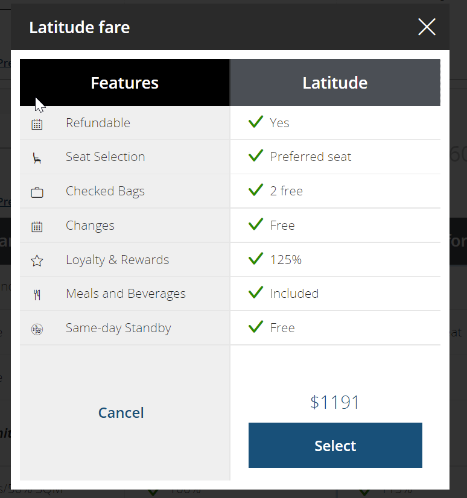
Task: Click the Same-day Standby plane icon
Action: tap(37, 329)
